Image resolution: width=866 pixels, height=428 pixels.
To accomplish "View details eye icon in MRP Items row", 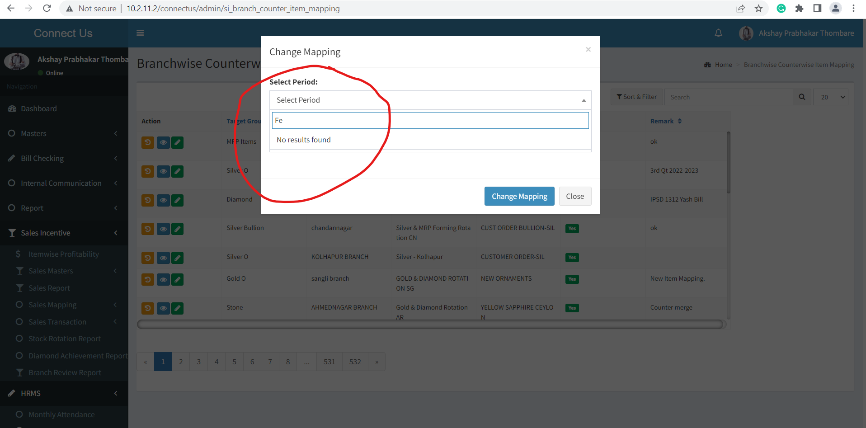I will pos(163,142).
